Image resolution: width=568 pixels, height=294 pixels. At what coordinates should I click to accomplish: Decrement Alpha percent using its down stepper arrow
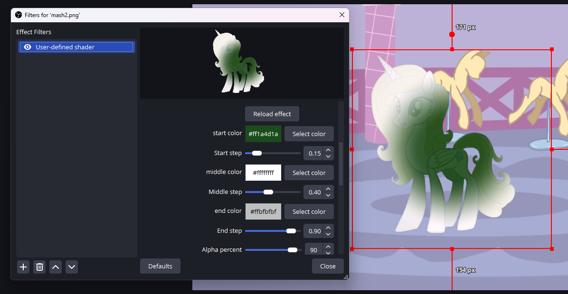tap(328, 252)
